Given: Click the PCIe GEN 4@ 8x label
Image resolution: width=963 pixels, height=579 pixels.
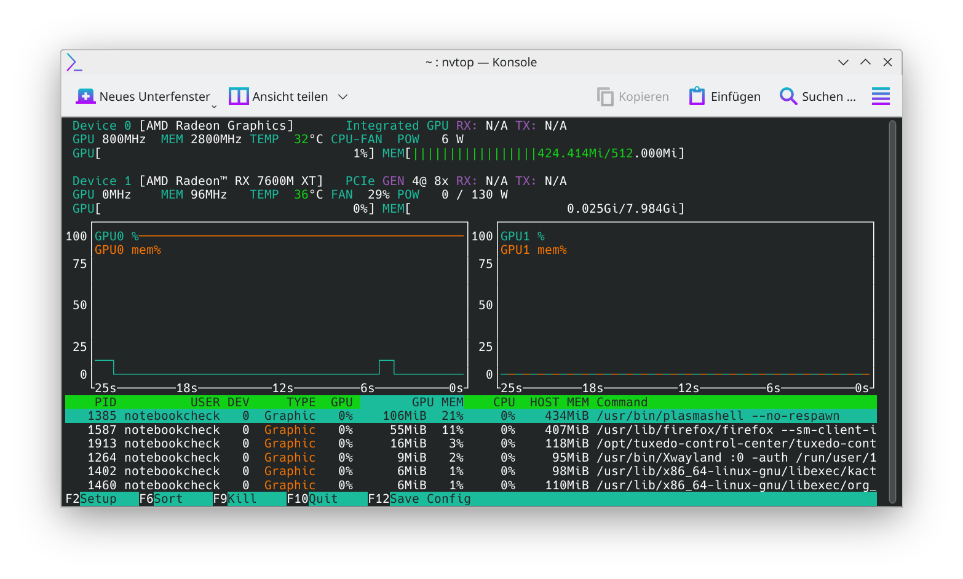Looking at the screenshot, I should 397,181.
